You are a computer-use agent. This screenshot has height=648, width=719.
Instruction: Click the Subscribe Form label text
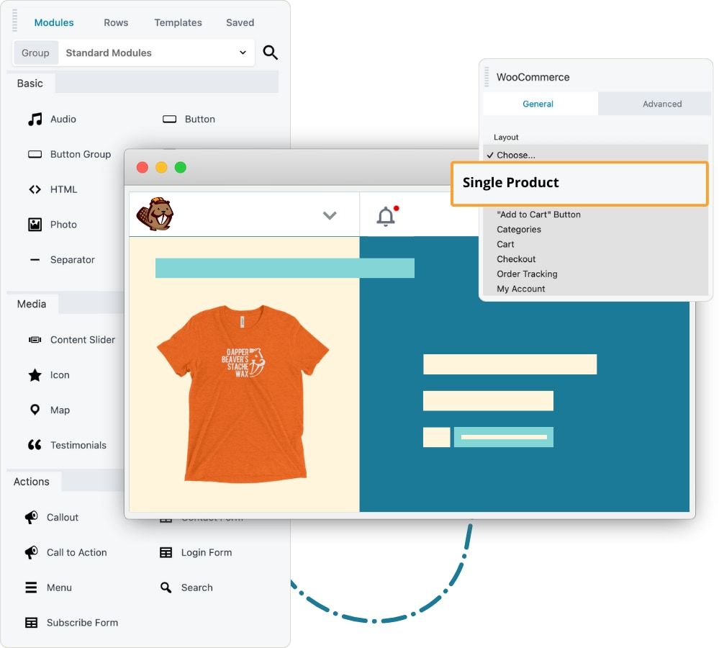(83, 623)
